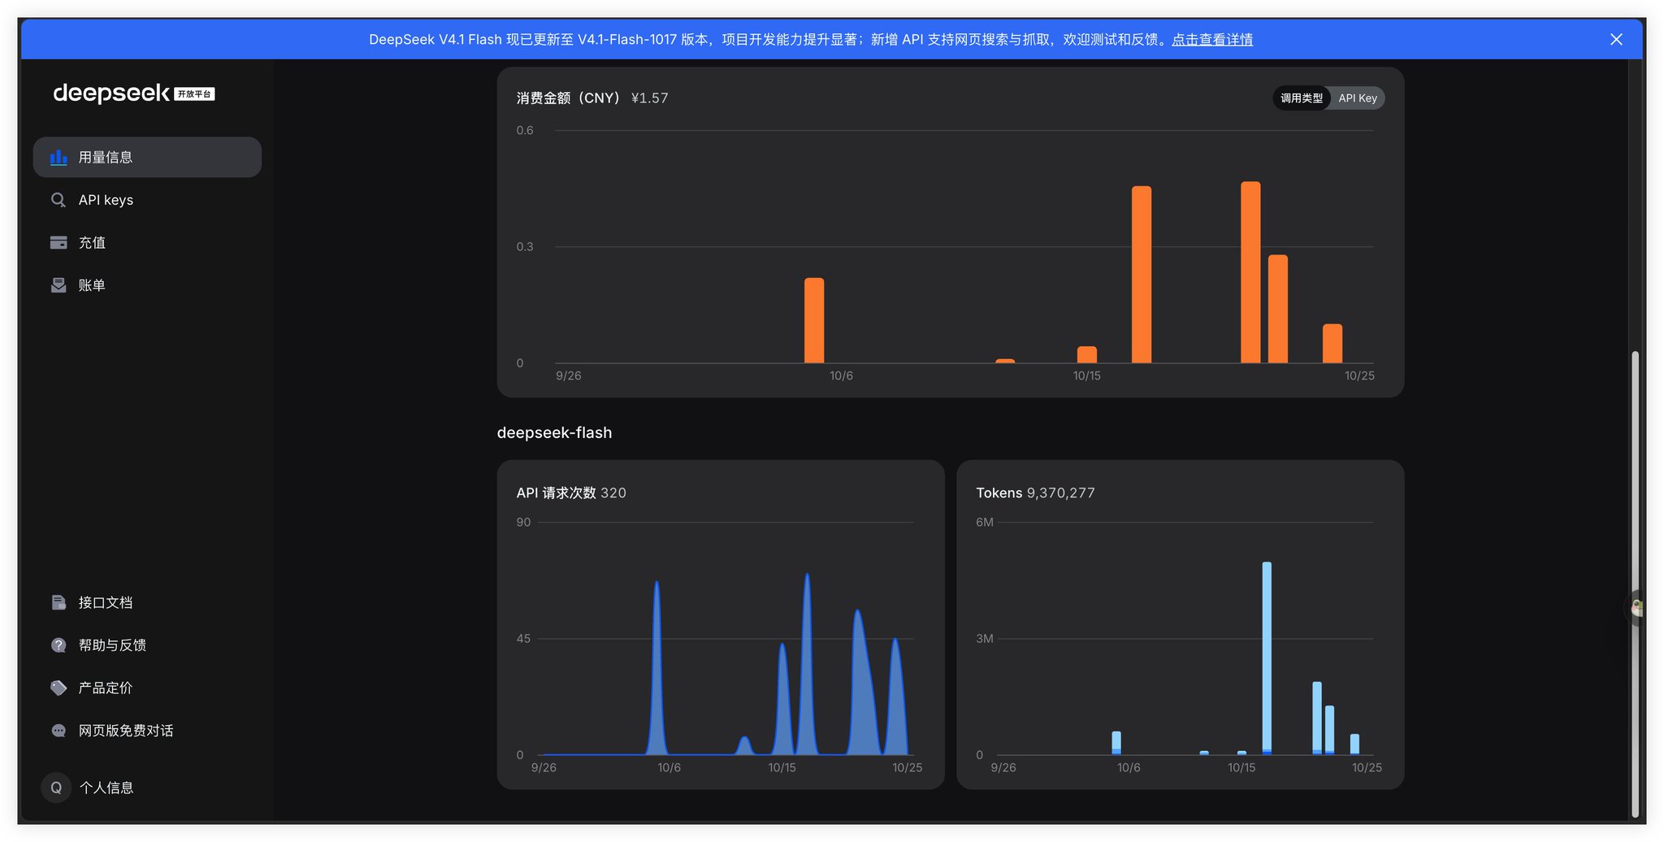Open the 账单 billing page
1664x842 pixels.
(147, 285)
